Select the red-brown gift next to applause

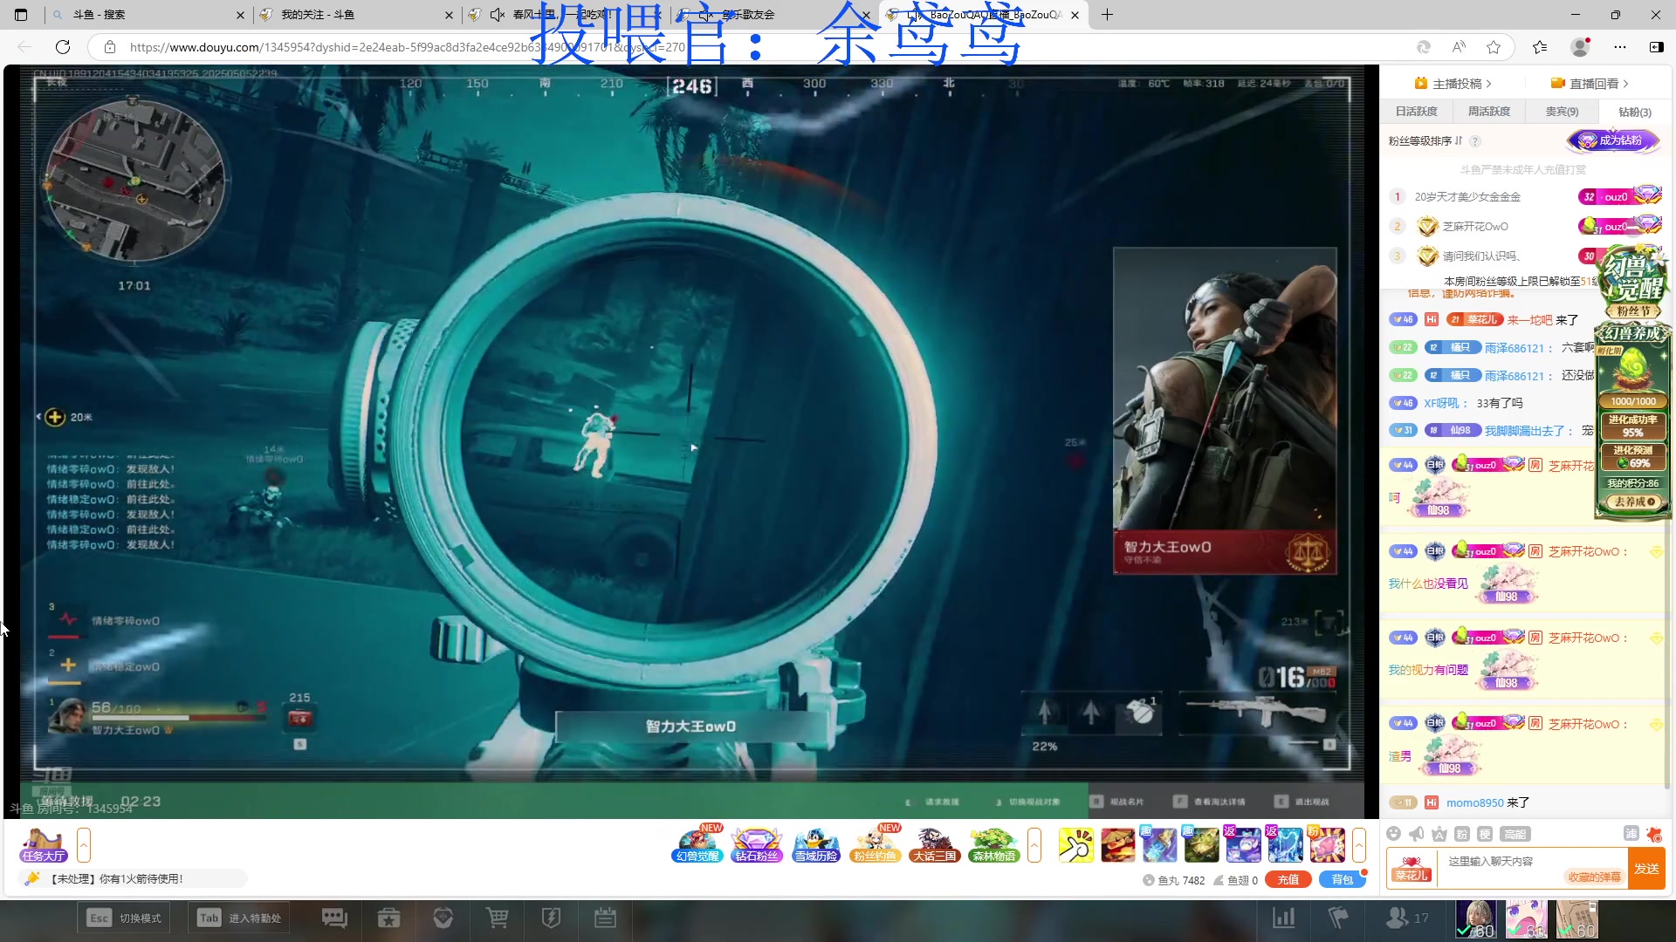(1117, 845)
